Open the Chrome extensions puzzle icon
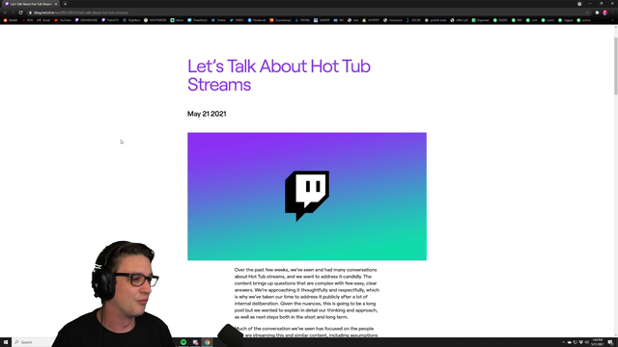The height and width of the screenshot is (347, 618). [597, 13]
